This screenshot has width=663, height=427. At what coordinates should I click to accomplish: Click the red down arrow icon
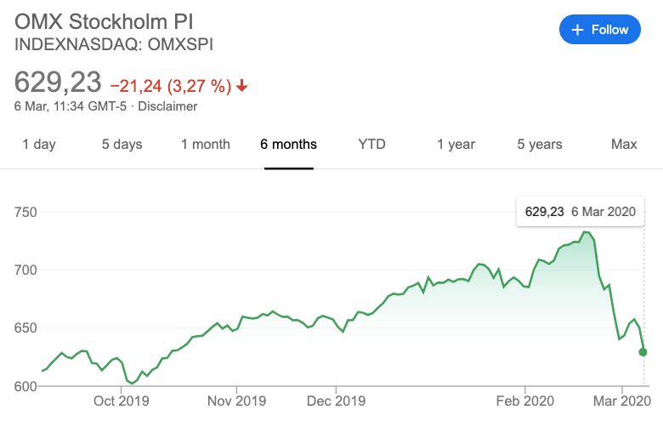pos(242,85)
